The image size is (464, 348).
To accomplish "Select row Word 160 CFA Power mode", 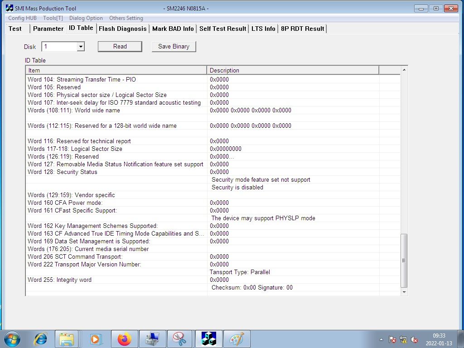I will pos(213,203).
